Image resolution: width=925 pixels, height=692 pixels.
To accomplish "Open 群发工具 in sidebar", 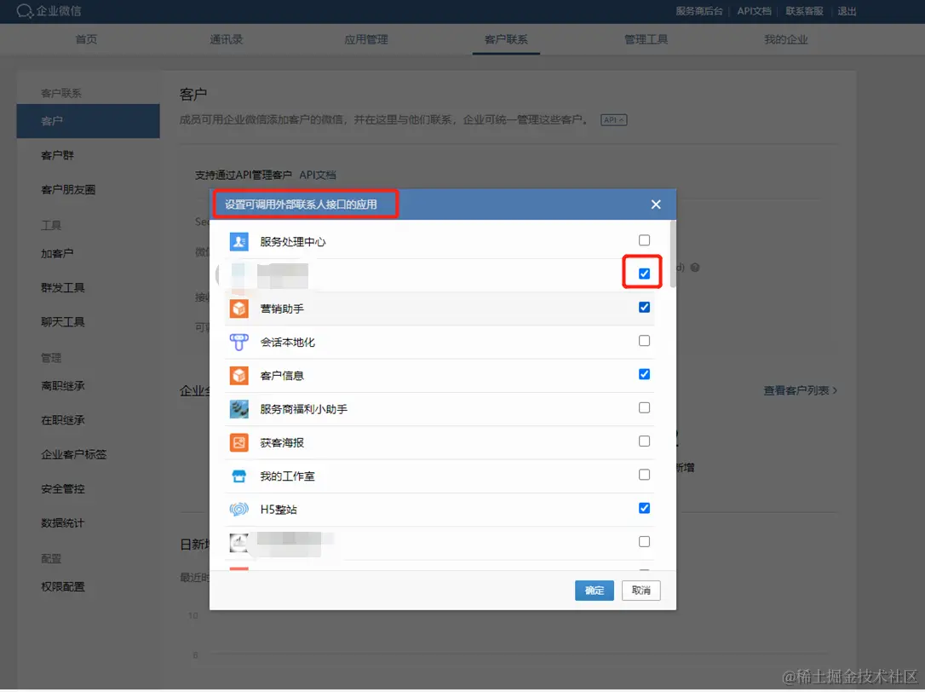I will (x=62, y=287).
